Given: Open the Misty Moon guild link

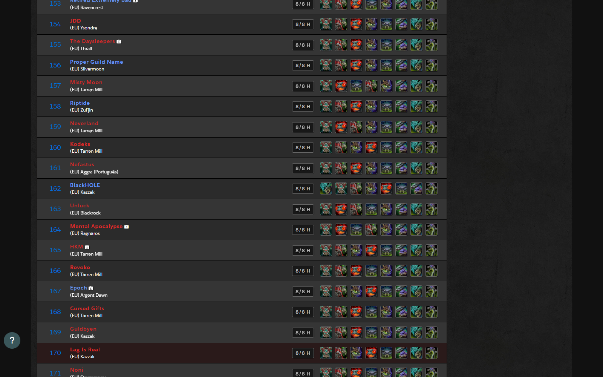Looking at the screenshot, I should tap(86, 82).
